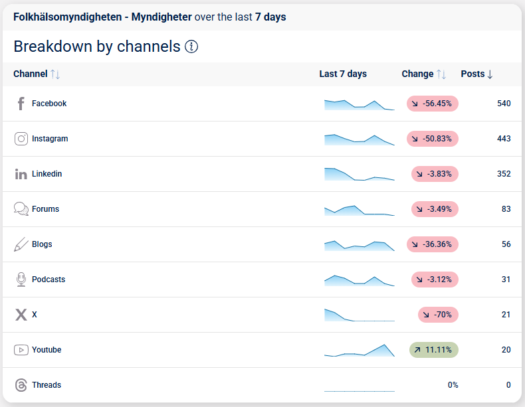Screen dimensions: 525x407
Task: Click the X channel icon
Action: click(21, 315)
